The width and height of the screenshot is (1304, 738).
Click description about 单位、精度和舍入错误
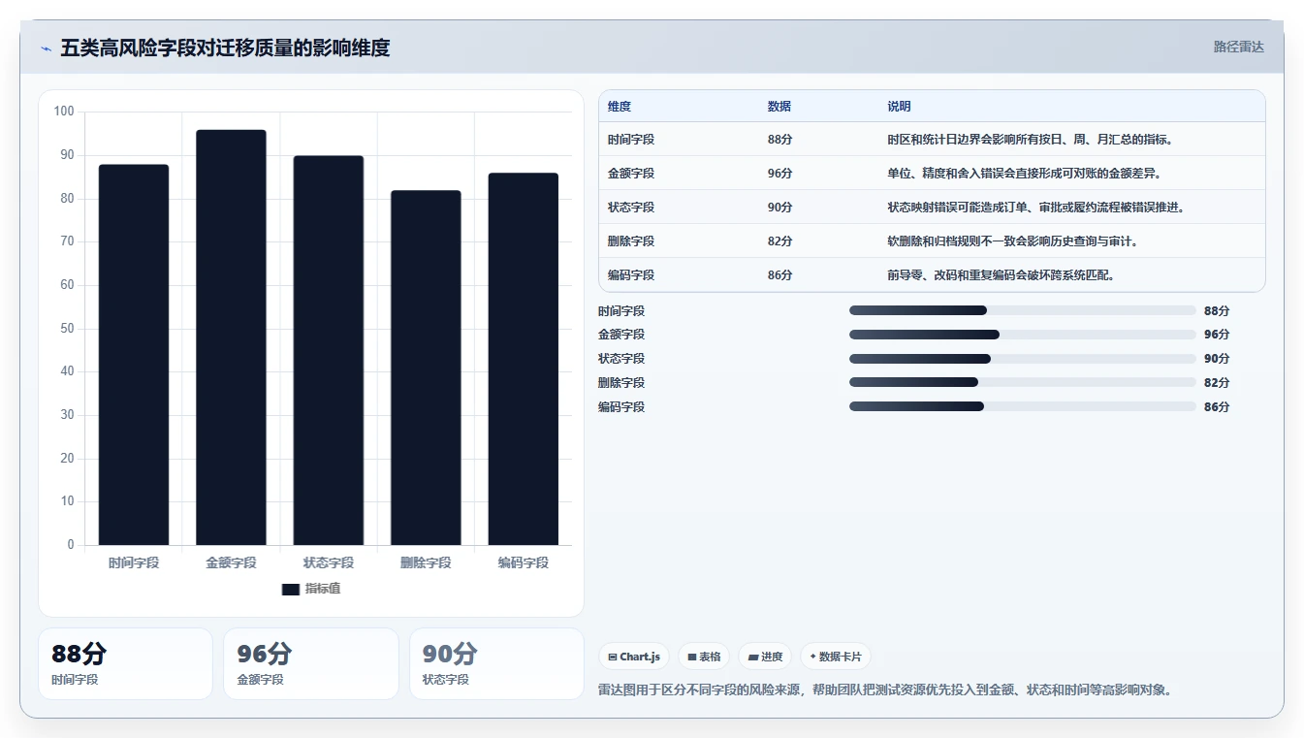point(1024,174)
